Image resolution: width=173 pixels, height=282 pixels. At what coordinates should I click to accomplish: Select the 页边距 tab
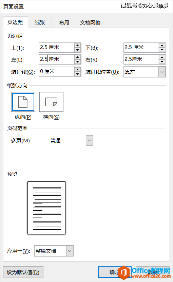(x=15, y=22)
